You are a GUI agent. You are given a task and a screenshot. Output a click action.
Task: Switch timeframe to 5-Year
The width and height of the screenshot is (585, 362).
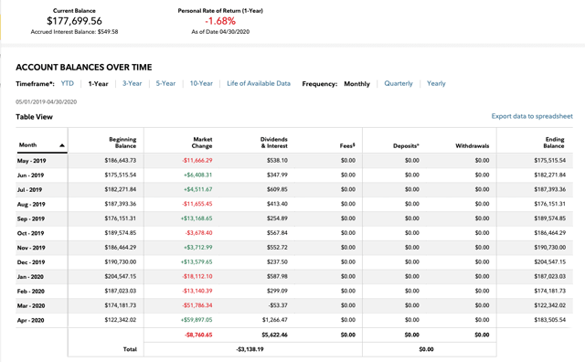[165, 83]
